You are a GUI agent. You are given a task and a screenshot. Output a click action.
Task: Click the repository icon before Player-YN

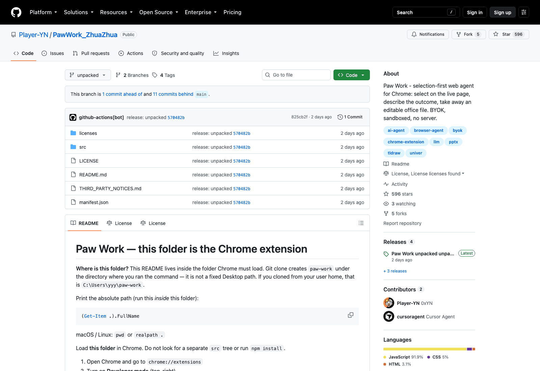point(13,35)
